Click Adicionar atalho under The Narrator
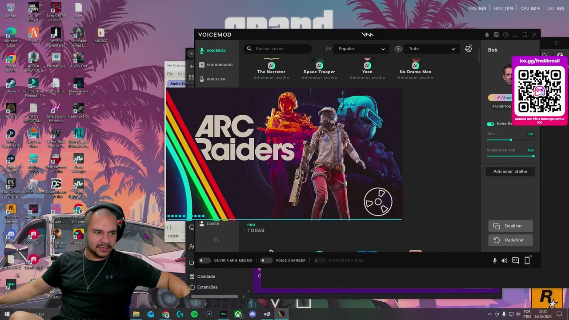569x320 pixels. click(x=271, y=78)
